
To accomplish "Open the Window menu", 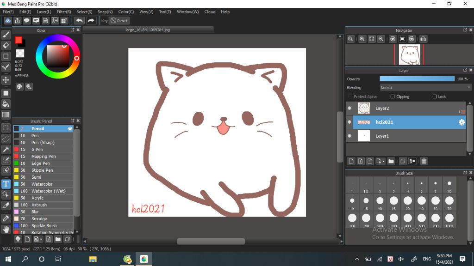I will 188,12.
